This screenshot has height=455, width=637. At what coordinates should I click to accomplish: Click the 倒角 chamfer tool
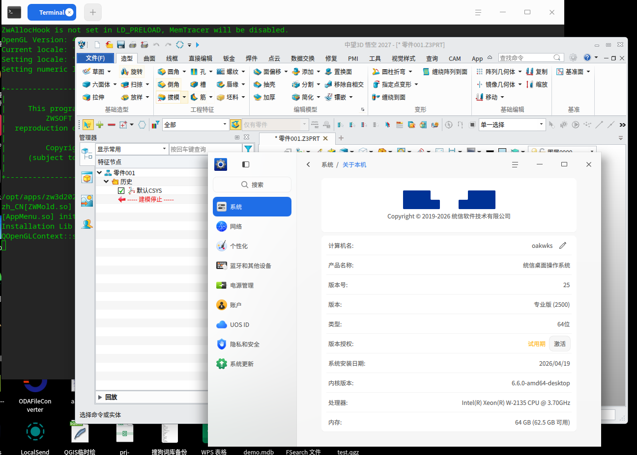(x=169, y=84)
